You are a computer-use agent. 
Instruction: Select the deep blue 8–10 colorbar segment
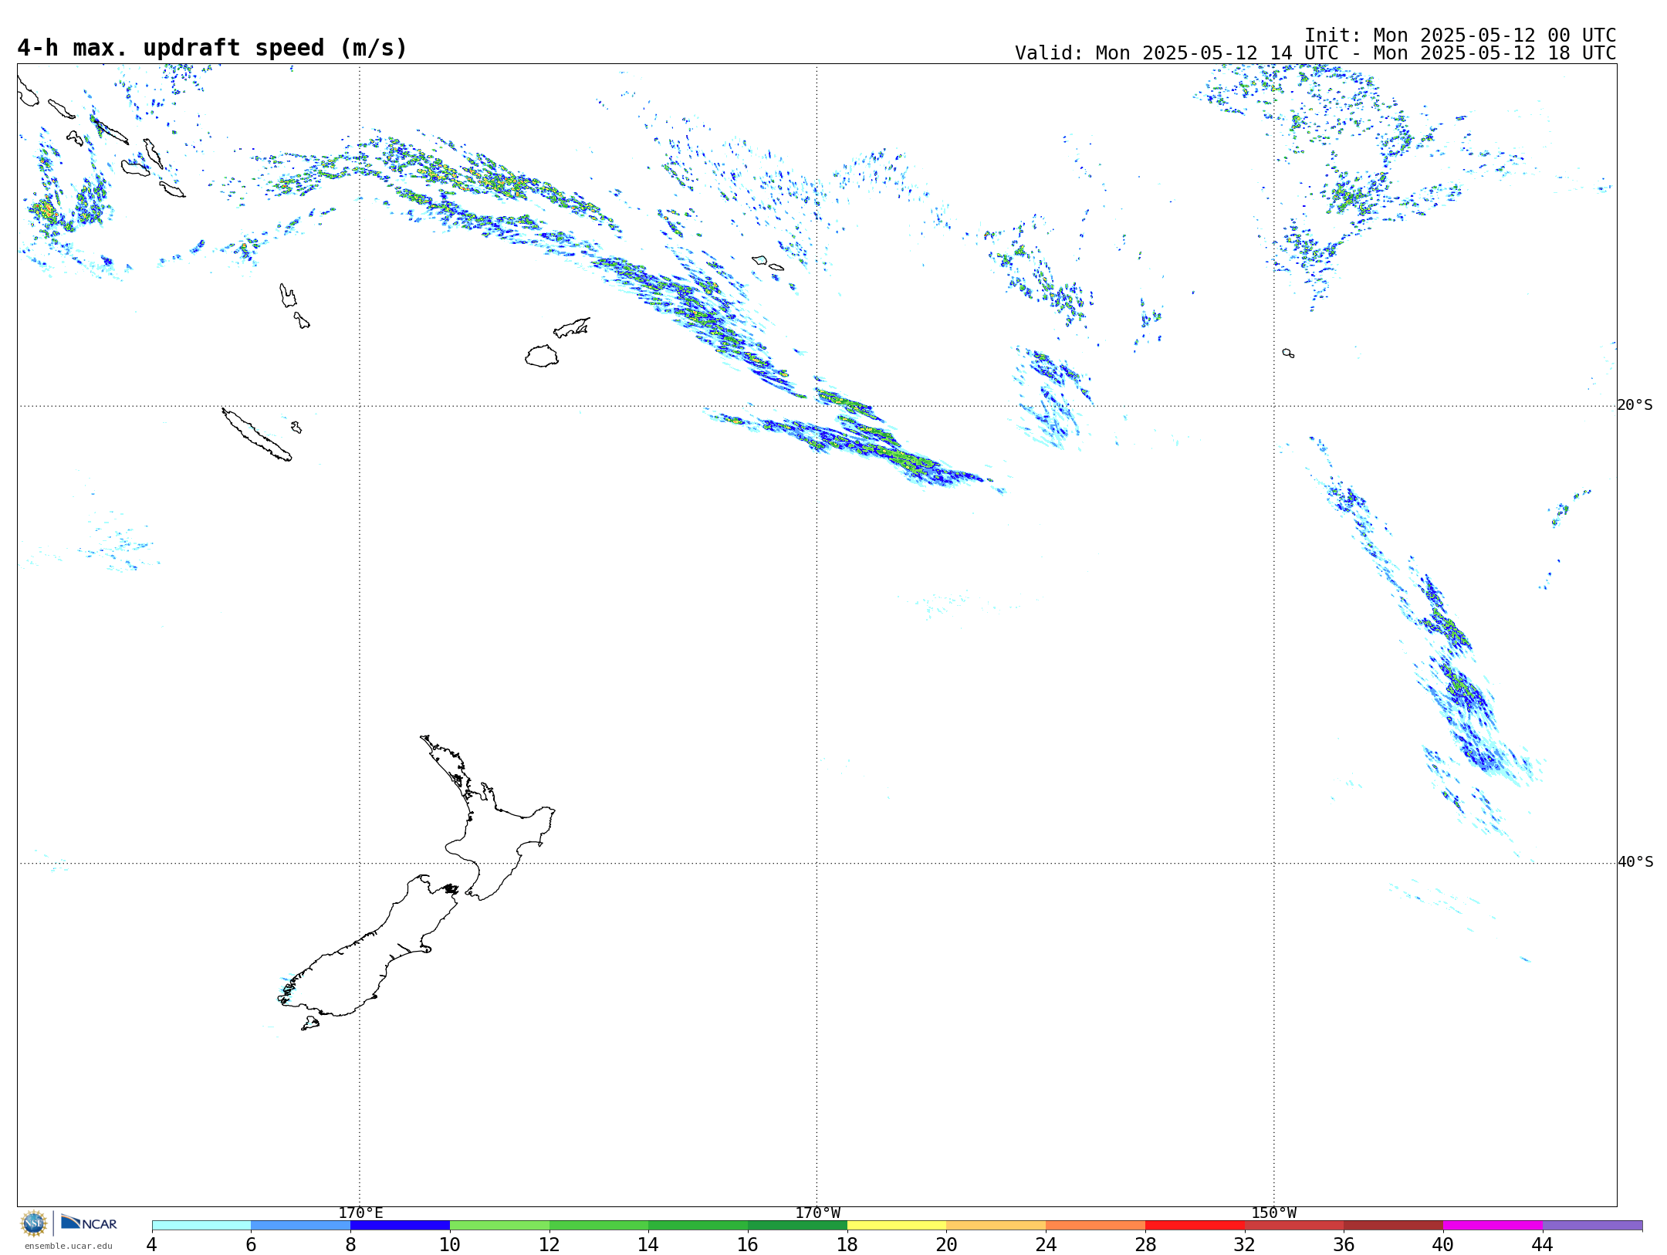[x=400, y=1226]
